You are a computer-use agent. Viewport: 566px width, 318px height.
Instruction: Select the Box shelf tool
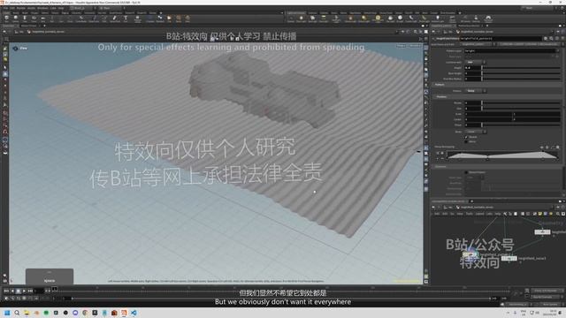click(6, 19)
